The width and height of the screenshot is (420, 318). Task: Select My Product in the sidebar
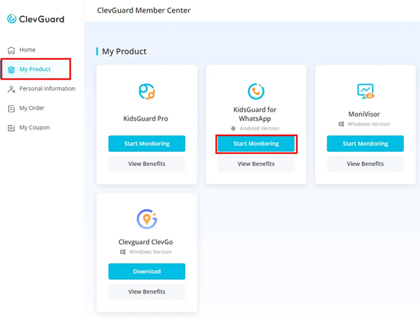pos(36,69)
